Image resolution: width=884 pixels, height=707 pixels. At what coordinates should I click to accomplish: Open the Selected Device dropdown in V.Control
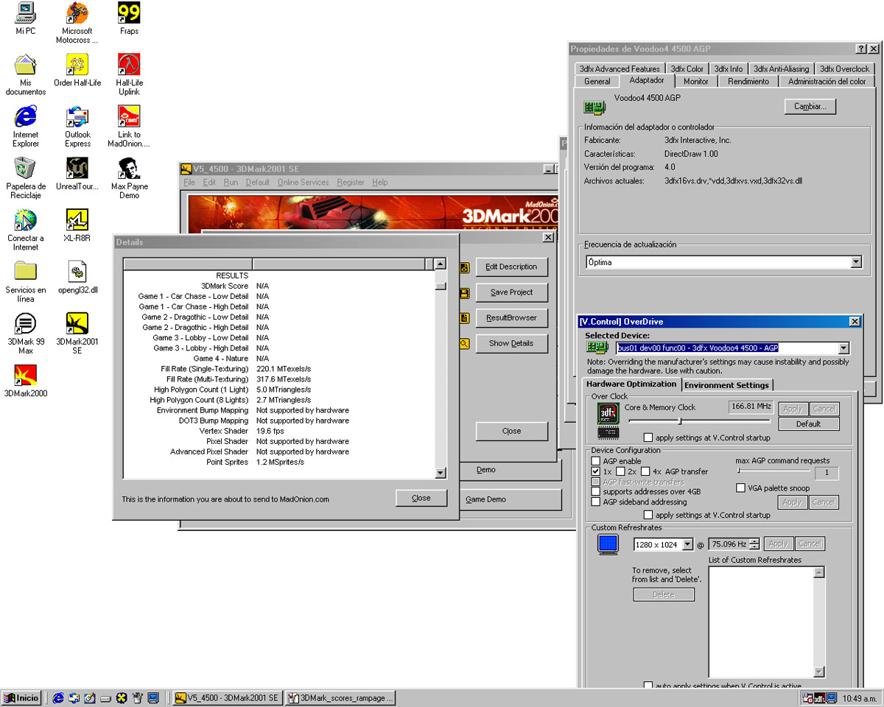843,348
